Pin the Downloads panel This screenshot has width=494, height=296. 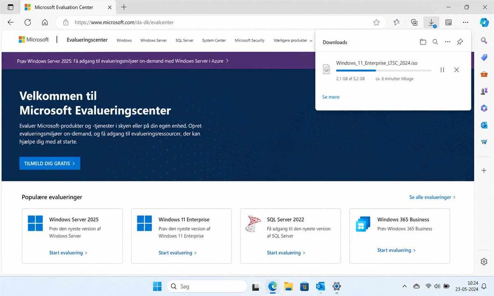click(460, 42)
